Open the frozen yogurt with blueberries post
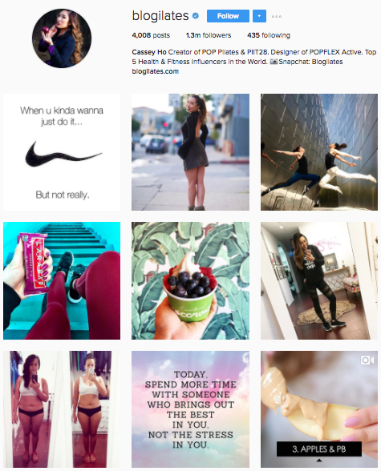 (190, 280)
